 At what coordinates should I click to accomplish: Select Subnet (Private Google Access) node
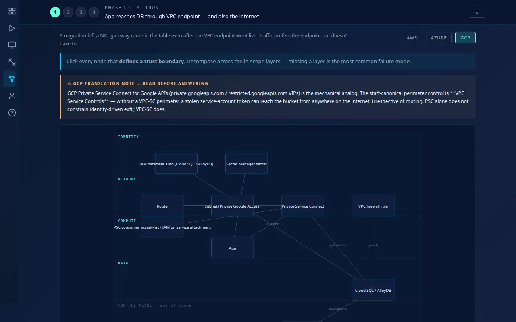(232, 206)
